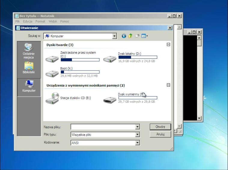
Task: Go back with the blue arrow icon
Action: 124,36
